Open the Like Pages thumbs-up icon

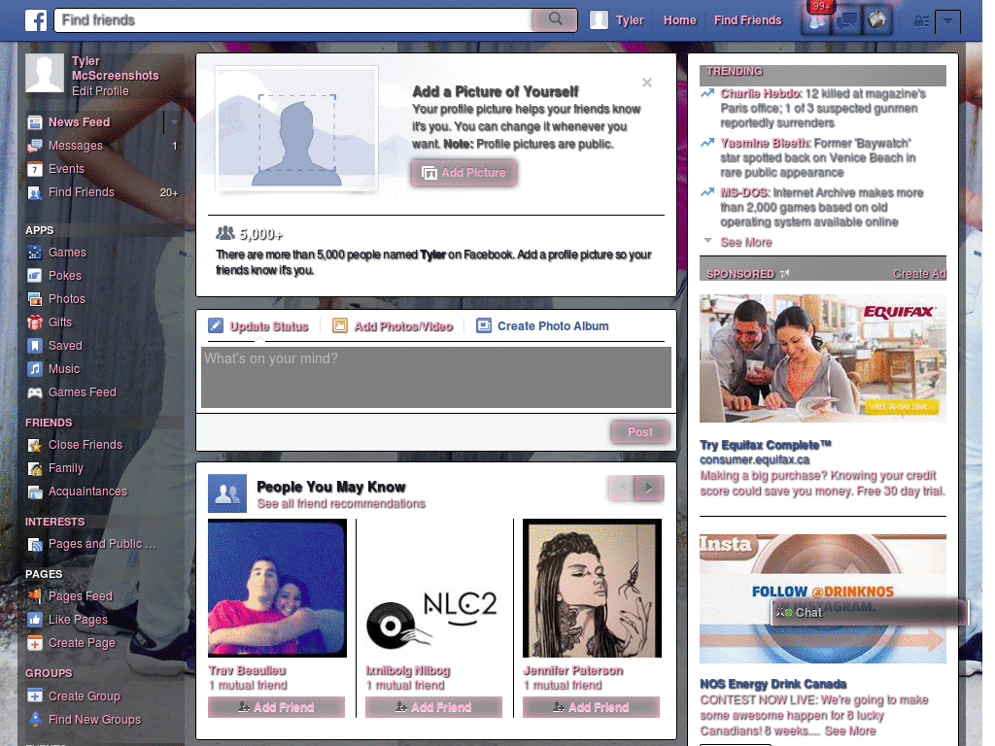point(35,620)
